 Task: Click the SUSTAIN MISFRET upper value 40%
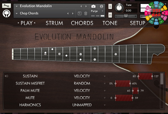(134, 83)
